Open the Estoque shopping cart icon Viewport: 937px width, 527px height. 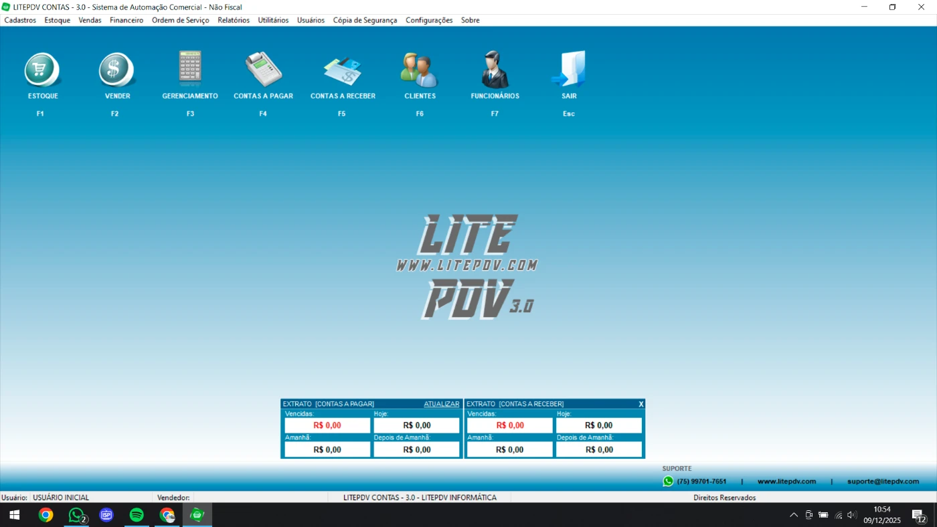click(43, 70)
